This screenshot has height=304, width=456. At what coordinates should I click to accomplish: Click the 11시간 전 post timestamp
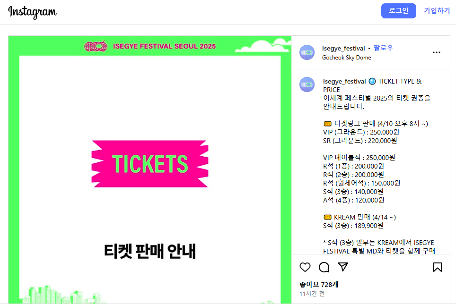(312, 294)
